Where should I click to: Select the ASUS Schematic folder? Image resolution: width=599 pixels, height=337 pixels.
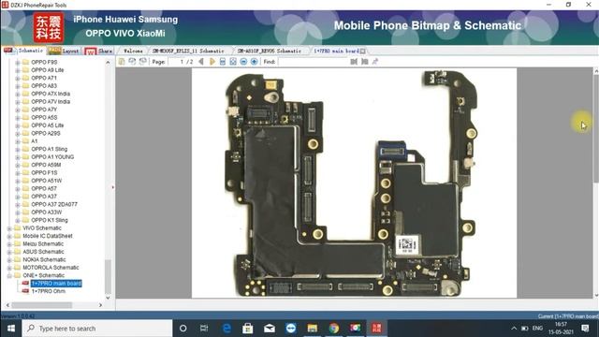(x=43, y=252)
